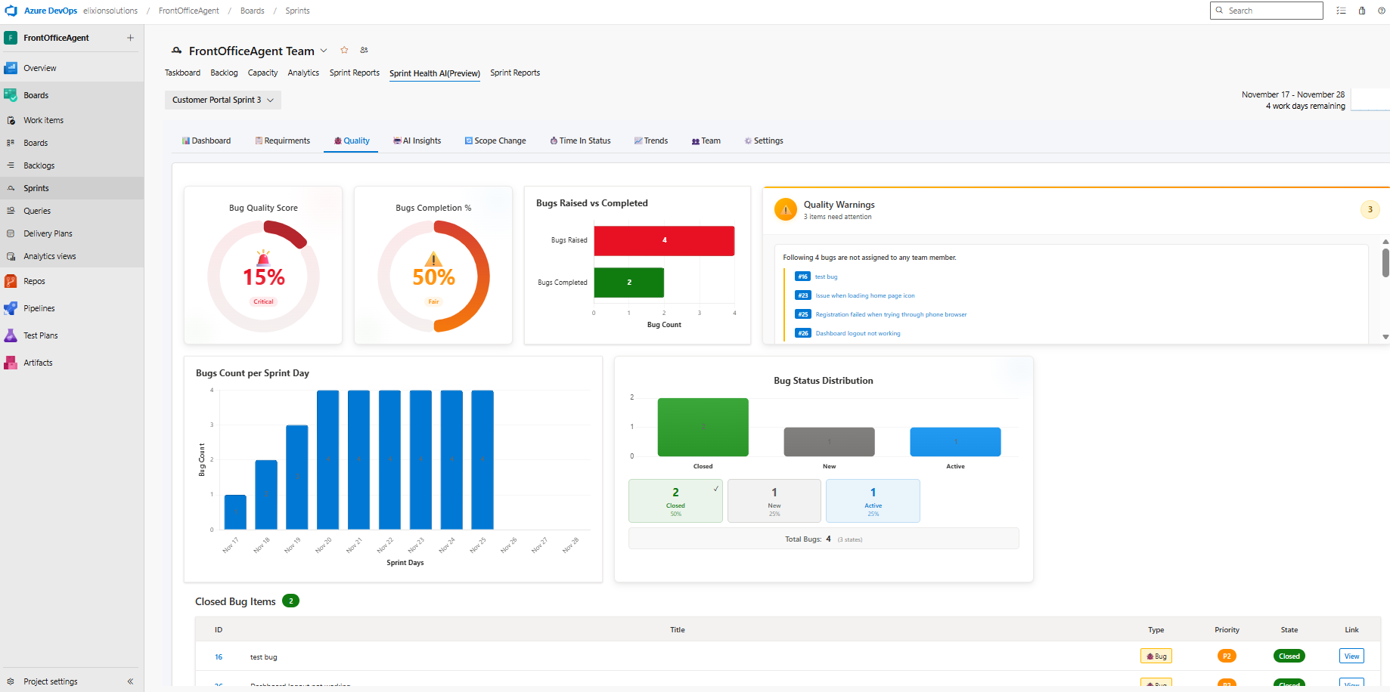Open bug link Dashboard logout not working
1390x692 pixels.
tap(858, 333)
